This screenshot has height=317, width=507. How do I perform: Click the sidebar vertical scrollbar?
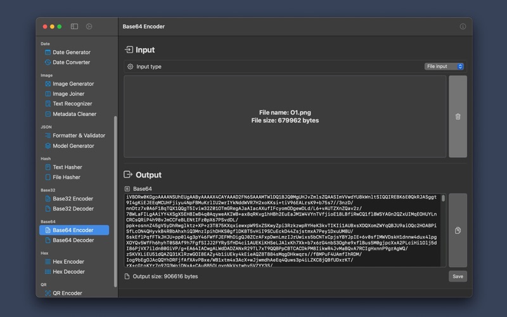[x=115, y=202]
